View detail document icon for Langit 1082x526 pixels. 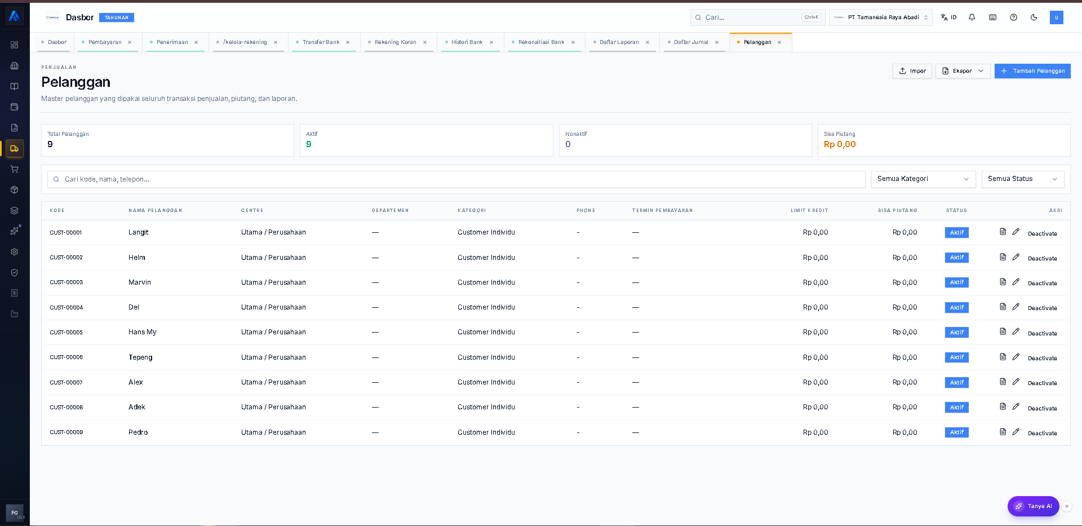click(1003, 232)
